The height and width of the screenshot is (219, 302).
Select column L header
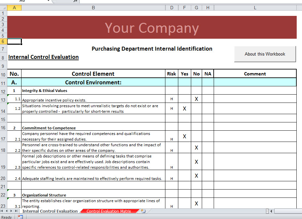(255, 8)
